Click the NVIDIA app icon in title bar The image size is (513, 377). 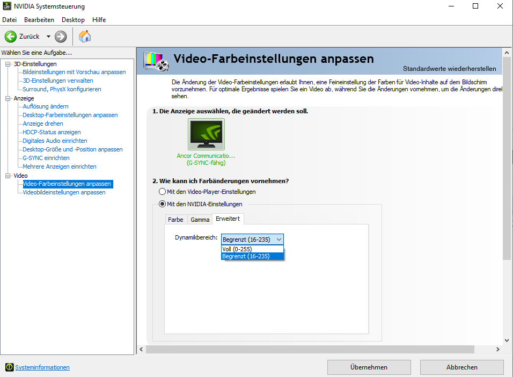pos(6,6)
